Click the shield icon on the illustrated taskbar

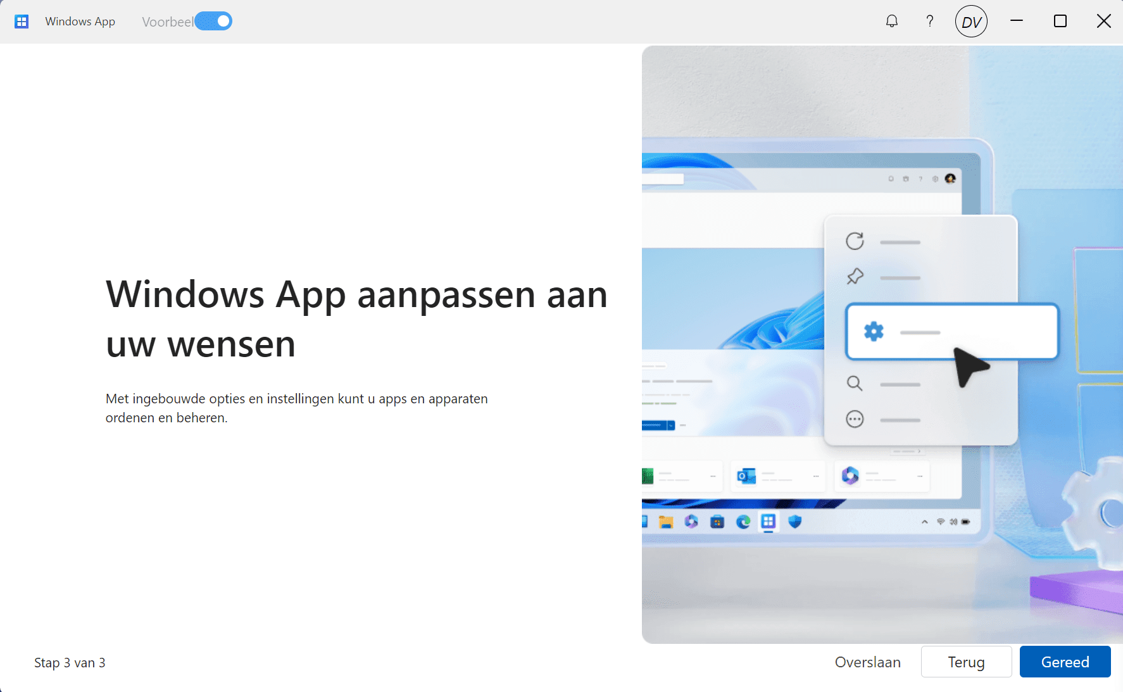coord(795,522)
